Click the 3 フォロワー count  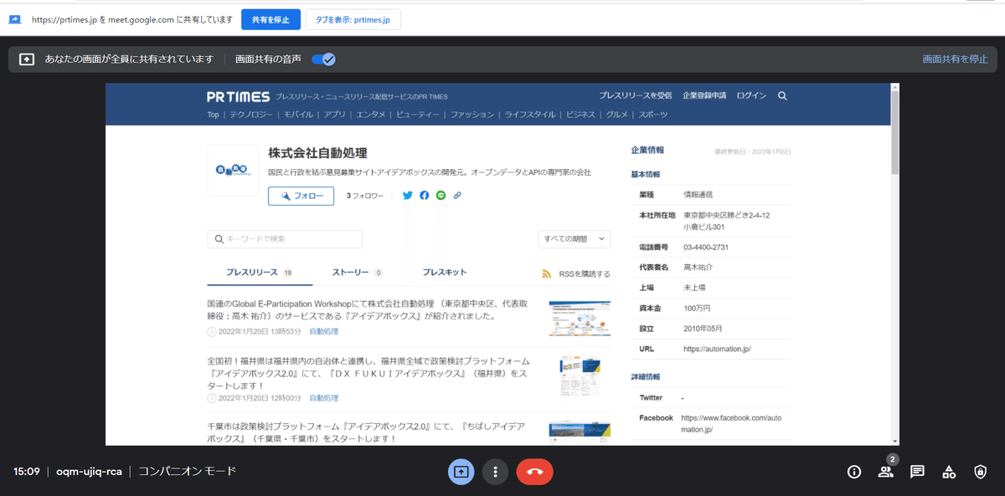(x=365, y=196)
